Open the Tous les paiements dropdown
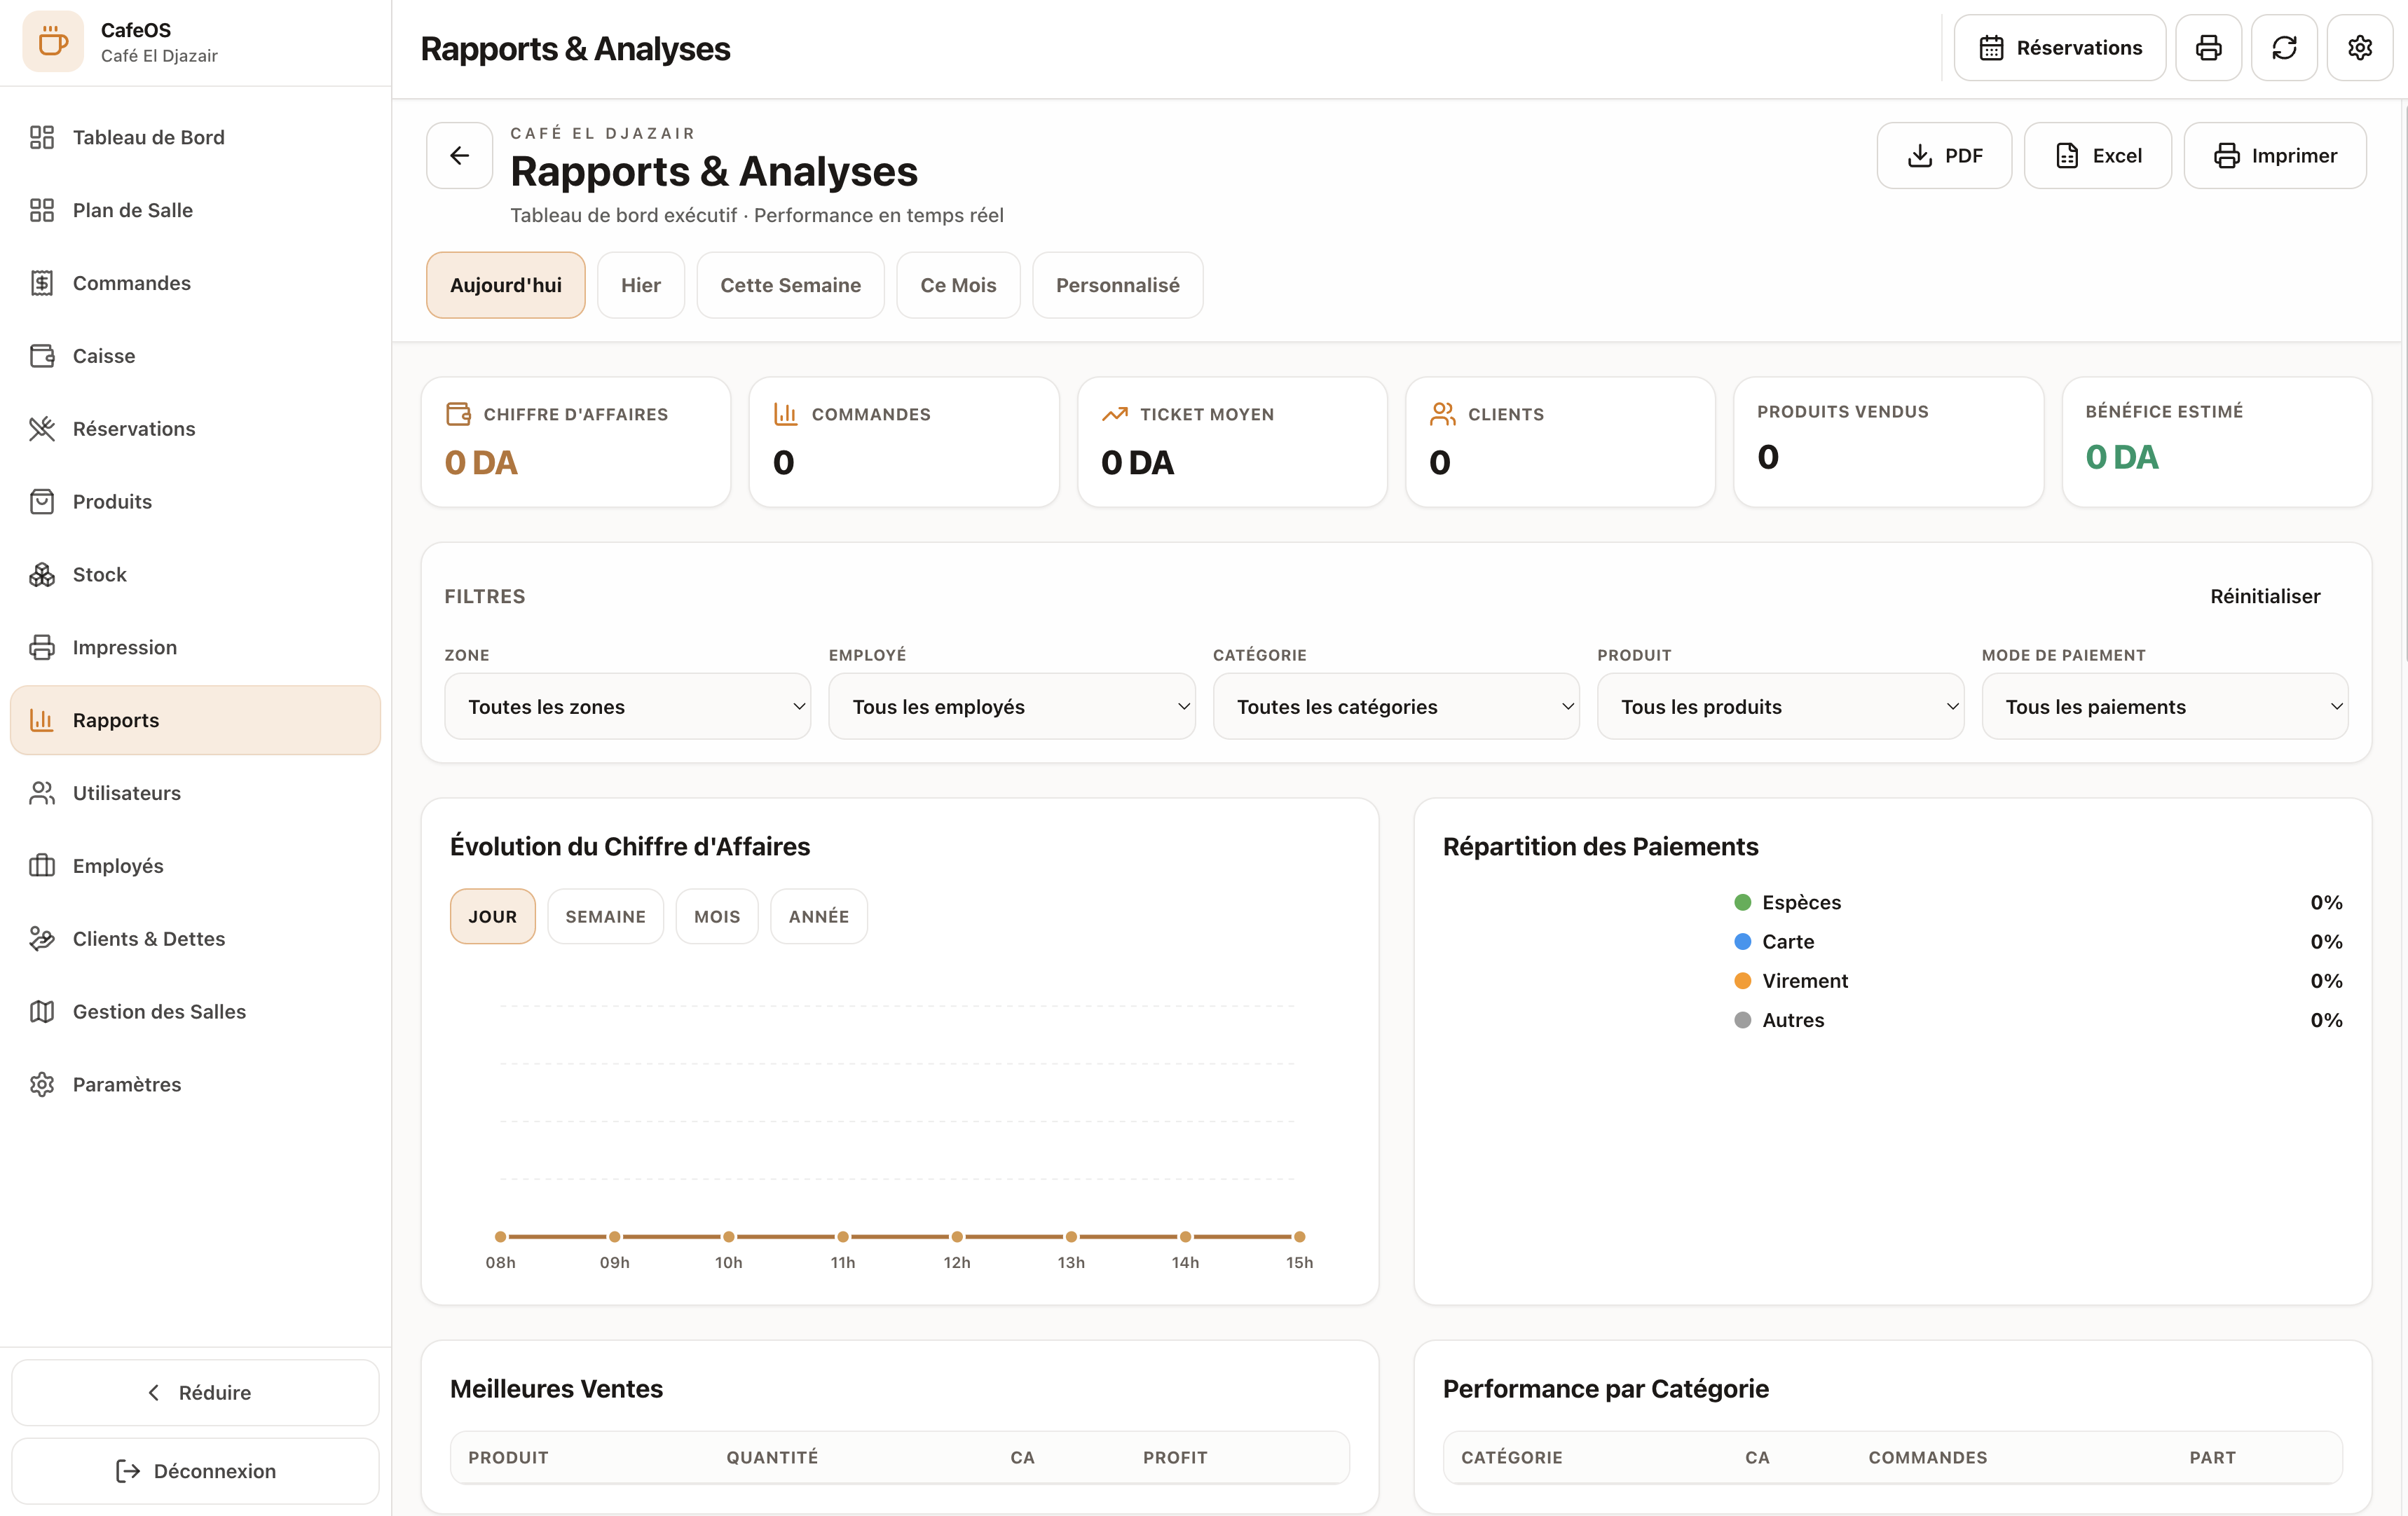 [x=2164, y=707]
